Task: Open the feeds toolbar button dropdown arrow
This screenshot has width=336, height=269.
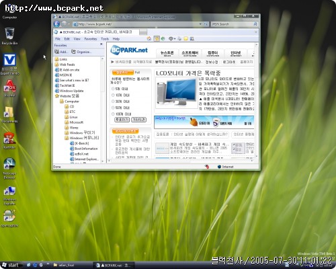Action: 175,39
